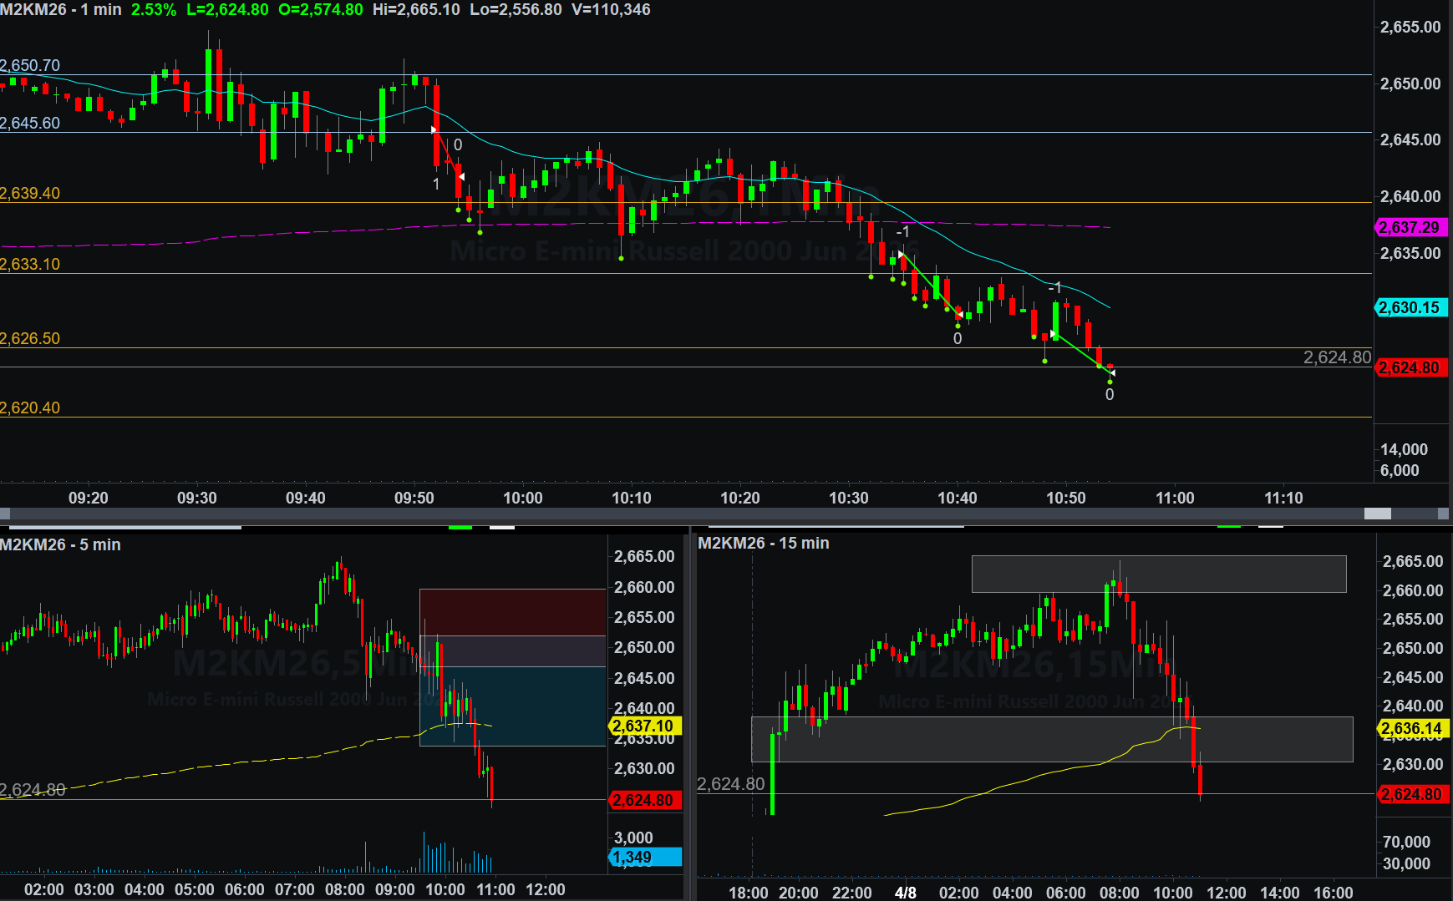Select the M2KM26 - 15 min chart title
The width and height of the screenshot is (1453, 901).
(x=763, y=543)
